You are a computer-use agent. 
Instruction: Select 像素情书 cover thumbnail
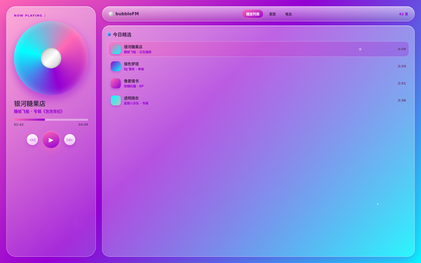point(116,83)
